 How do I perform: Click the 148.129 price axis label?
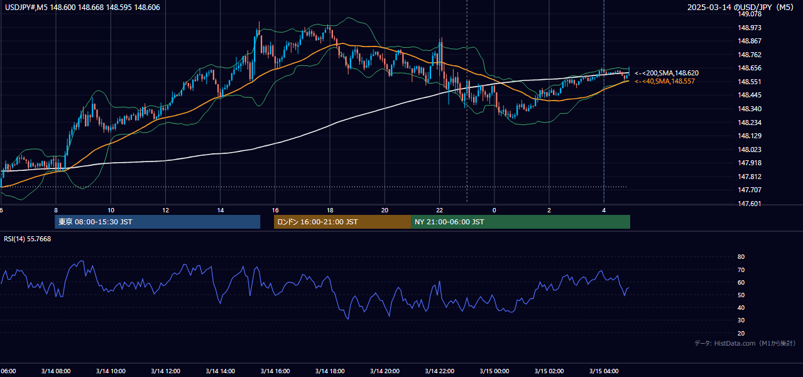point(750,136)
